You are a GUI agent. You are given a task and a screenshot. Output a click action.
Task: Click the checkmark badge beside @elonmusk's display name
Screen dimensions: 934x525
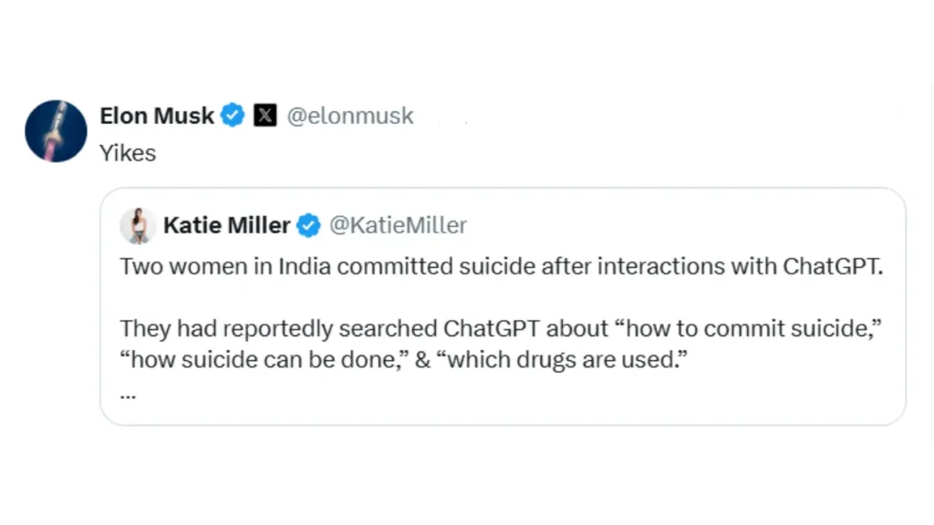[x=233, y=115]
